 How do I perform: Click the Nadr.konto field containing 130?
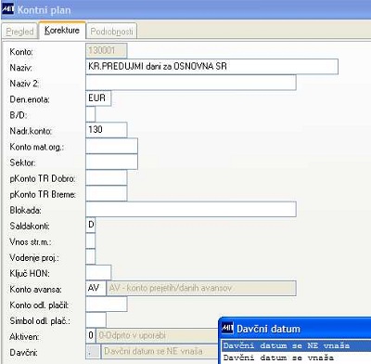[x=106, y=130]
